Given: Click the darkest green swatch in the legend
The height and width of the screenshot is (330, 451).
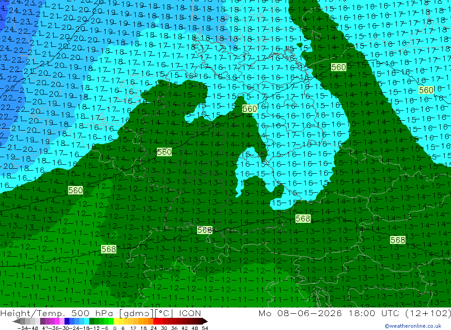Looking at the screenshot, I should (92, 321).
